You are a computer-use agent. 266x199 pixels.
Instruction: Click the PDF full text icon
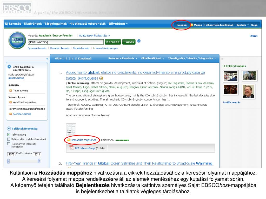click(x=72, y=147)
